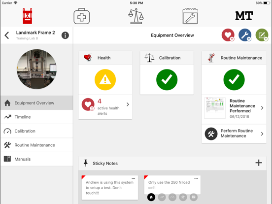Click the Health card heart icon

pyautogui.click(x=88, y=58)
